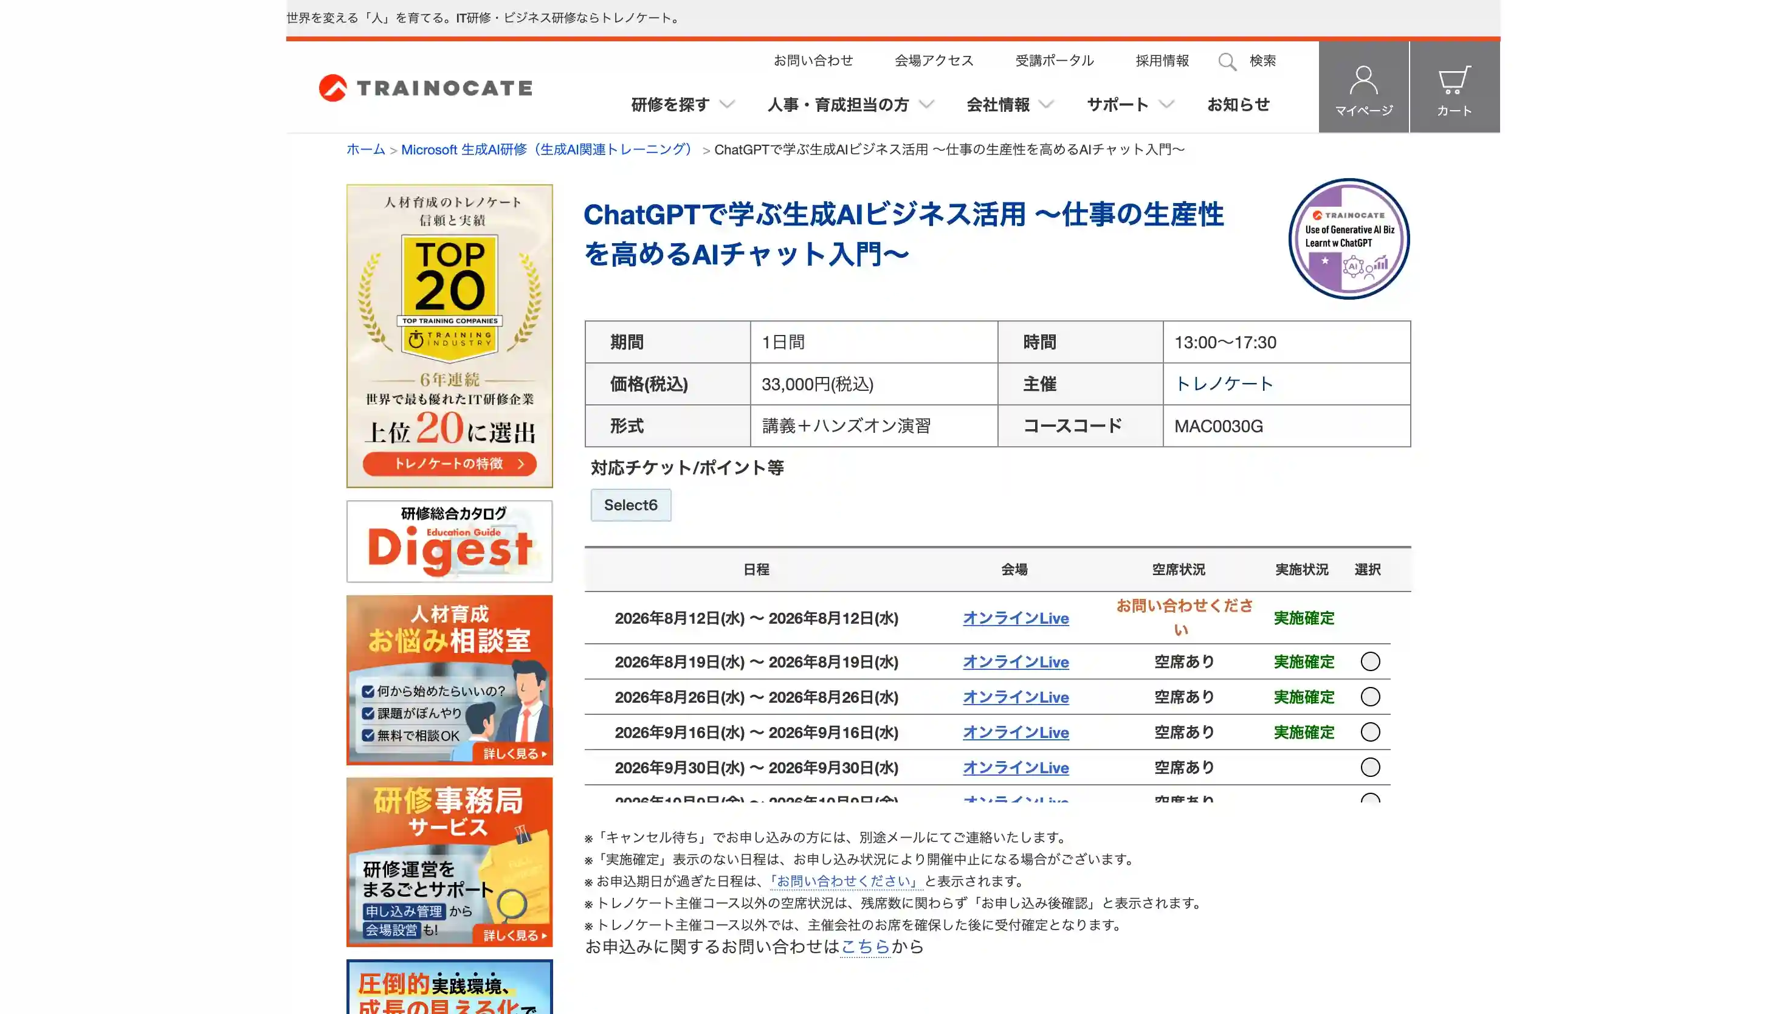Click the 検索 label in the header
This screenshot has height=1014, width=1787.
click(1262, 61)
